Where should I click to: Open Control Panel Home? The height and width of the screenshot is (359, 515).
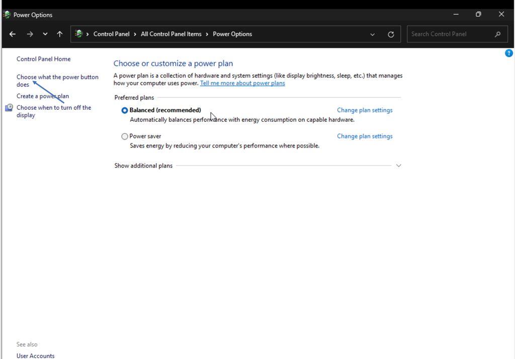click(43, 59)
